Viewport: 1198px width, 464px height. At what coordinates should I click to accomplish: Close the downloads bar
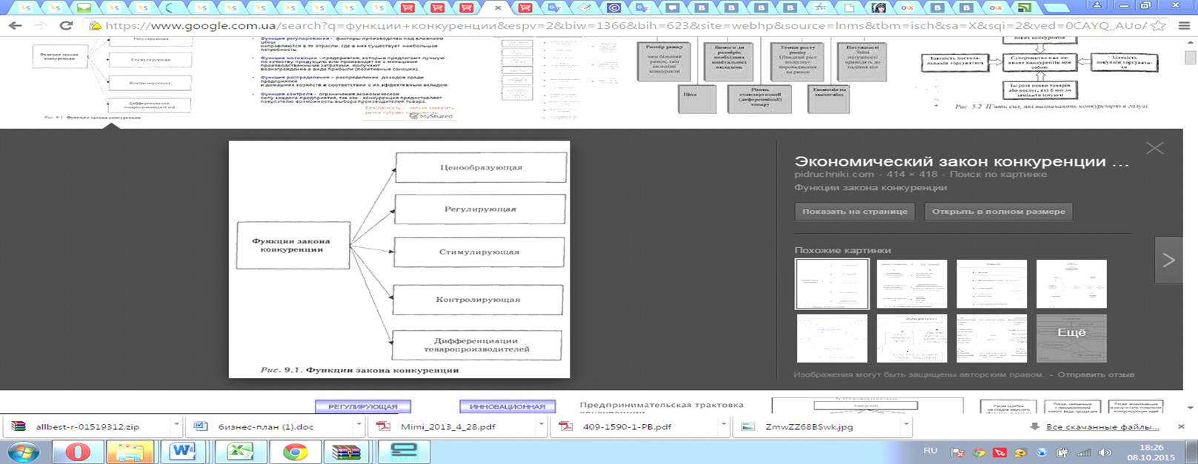point(1182,426)
